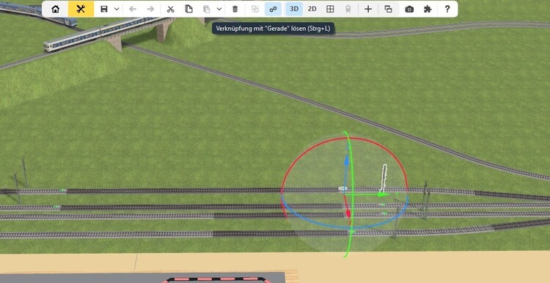Add a new object with the plus icon
This screenshot has height=283, width=550.
pos(368,9)
